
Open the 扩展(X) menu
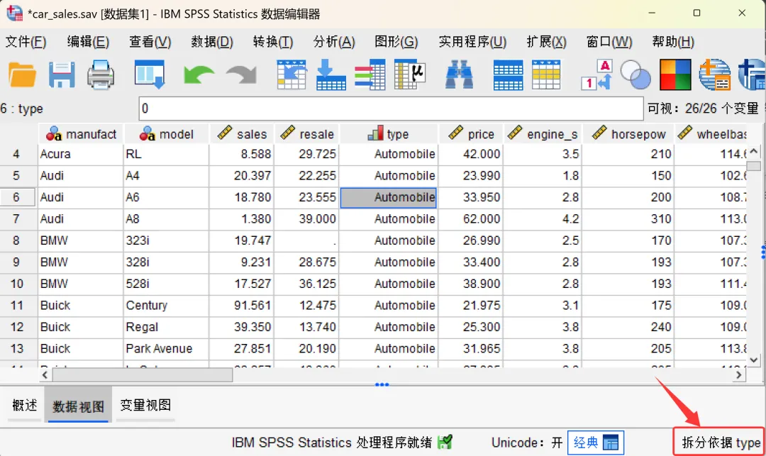pos(546,42)
